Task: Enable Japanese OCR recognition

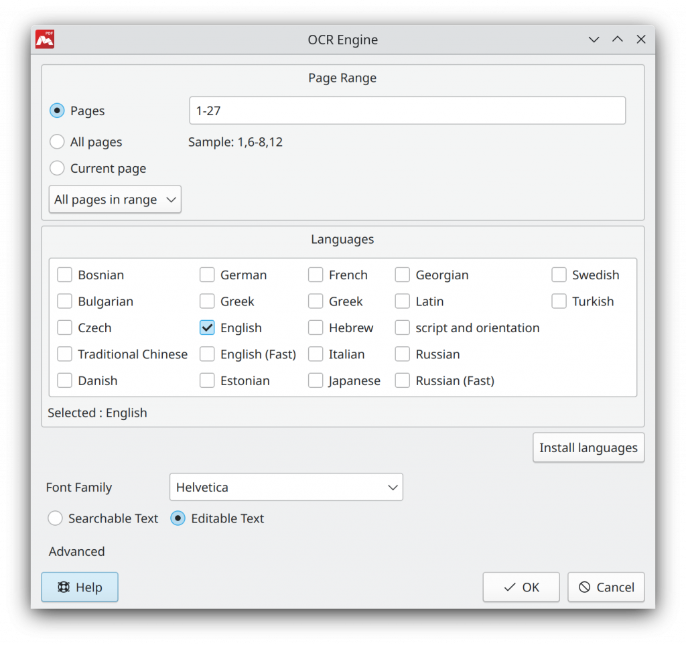Action: click(x=315, y=380)
